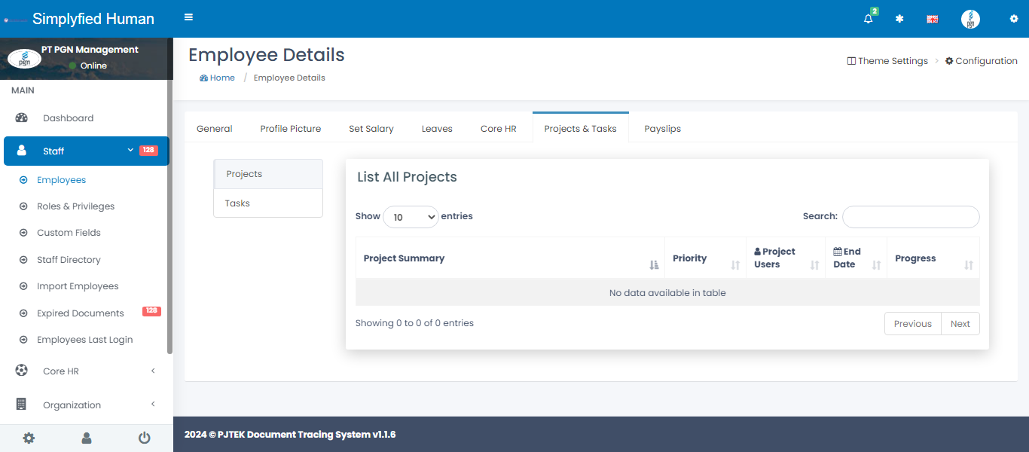Switch to the Set Salary tab

371,129
